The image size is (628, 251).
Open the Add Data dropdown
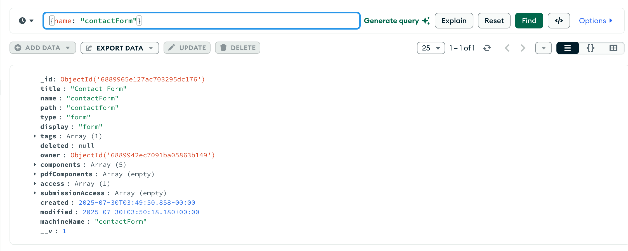[x=68, y=48]
